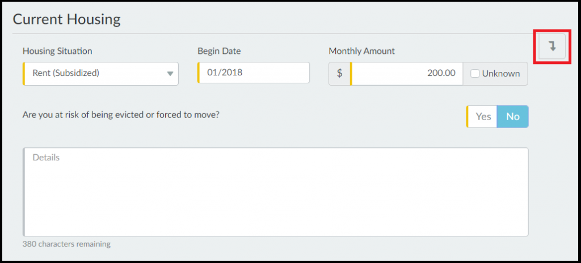Click the "Details" placeholder text
The image size is (581, 263).
tap(46, 158)
